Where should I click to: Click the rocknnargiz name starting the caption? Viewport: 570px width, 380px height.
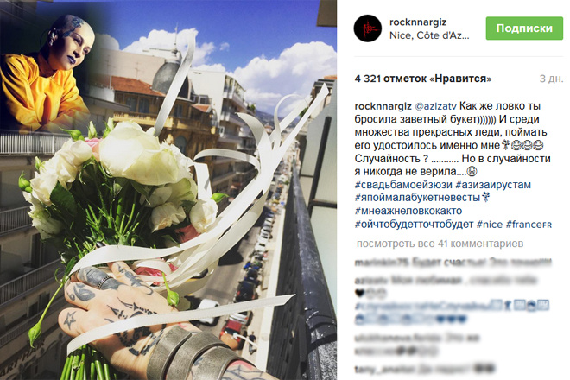click(x=383, y=106)
